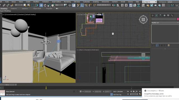Open the Rendering menu
The width and height of the screenshot is (179, 100).
67,2
